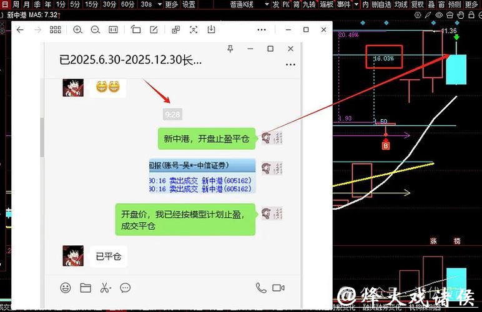
Task: Show the image at actual 1:1 size
Action: pos(113,30)
